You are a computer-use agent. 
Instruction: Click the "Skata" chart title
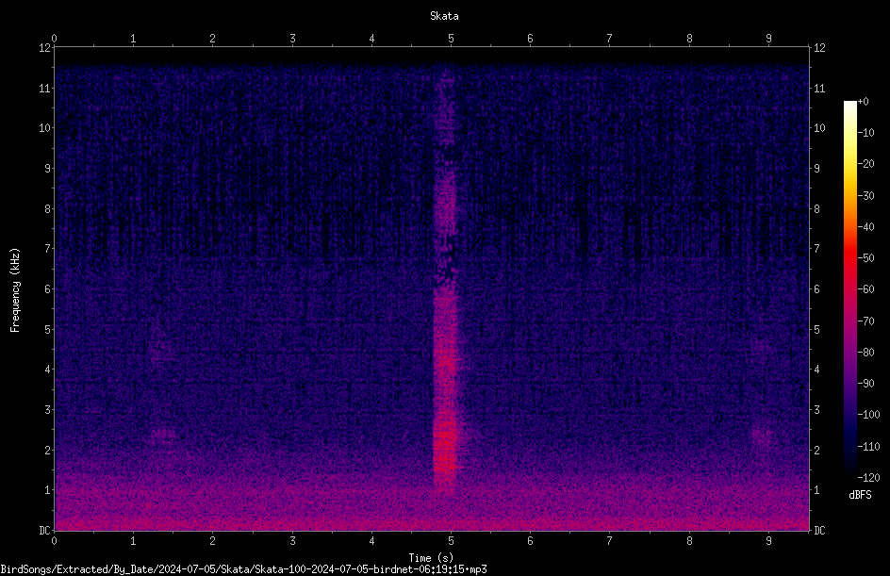click(x=444, y=16)
